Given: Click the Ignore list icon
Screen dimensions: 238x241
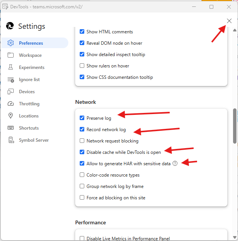Looking at the screenshot, I should [x=11, y=80].
